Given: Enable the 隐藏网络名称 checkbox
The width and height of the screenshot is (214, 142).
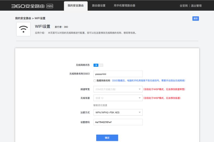Looking at the screenshot, I should tap(95, 80).
